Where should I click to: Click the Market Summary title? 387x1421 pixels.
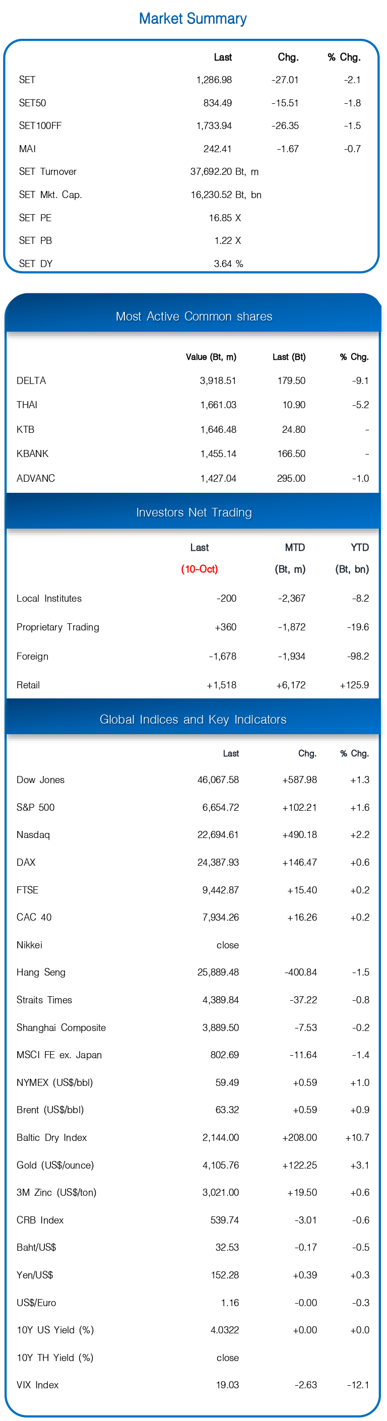[192, 19]
